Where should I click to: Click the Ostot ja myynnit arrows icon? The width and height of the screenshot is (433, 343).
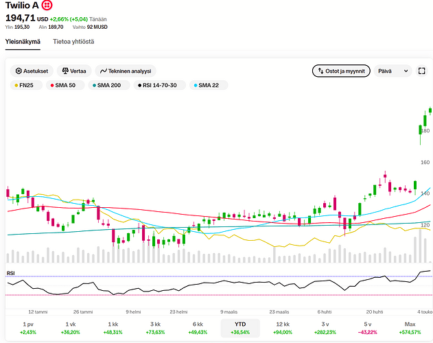click(320, 71)
